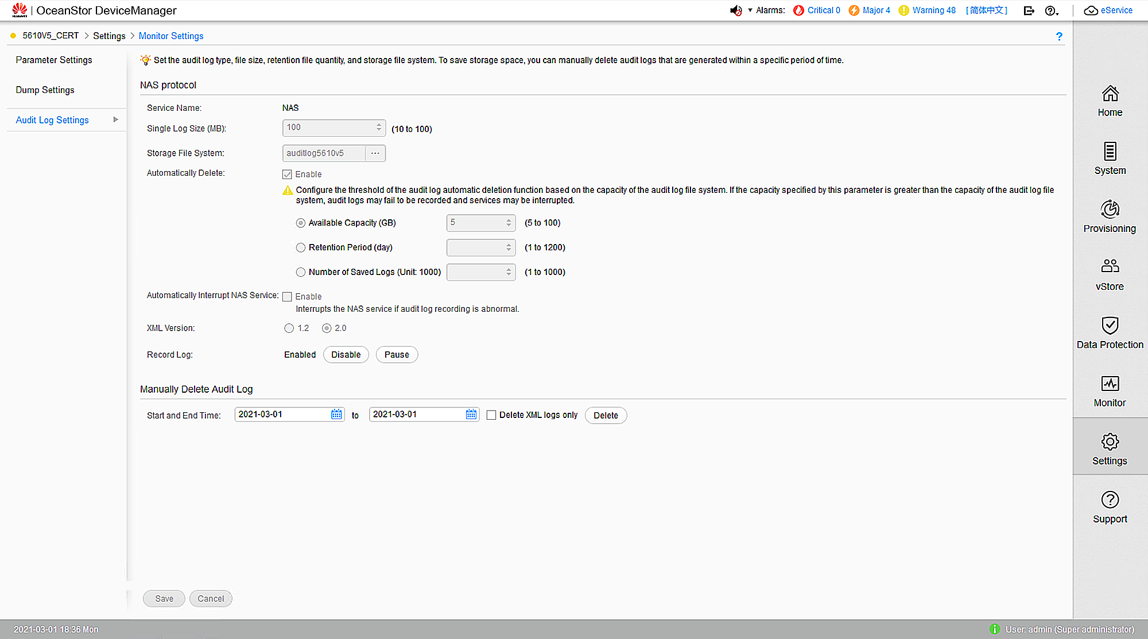1148x639 pixels.
Task: Open Dump Settings in left sidebar
Action: (x=45, y=90)
